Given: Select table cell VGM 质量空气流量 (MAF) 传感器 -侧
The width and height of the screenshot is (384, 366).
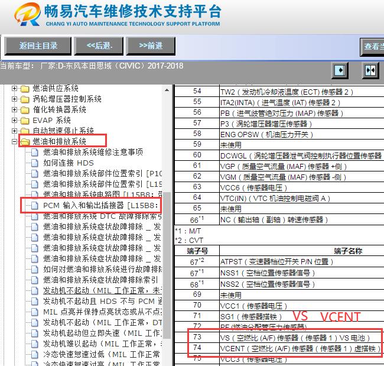Looking at the screenshot, I should (x=302, y=177).
